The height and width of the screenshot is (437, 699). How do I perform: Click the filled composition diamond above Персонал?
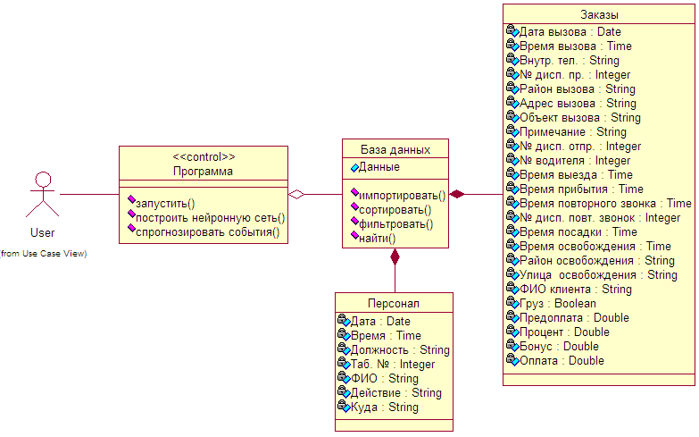pos(395,256)
